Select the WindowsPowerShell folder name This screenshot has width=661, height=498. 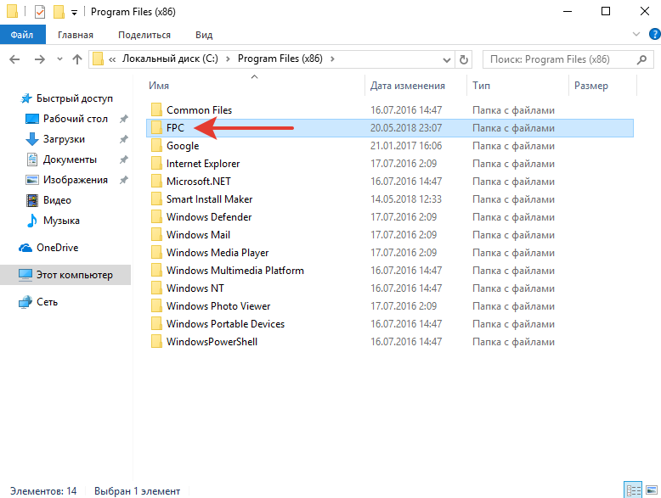coord(212,341)
